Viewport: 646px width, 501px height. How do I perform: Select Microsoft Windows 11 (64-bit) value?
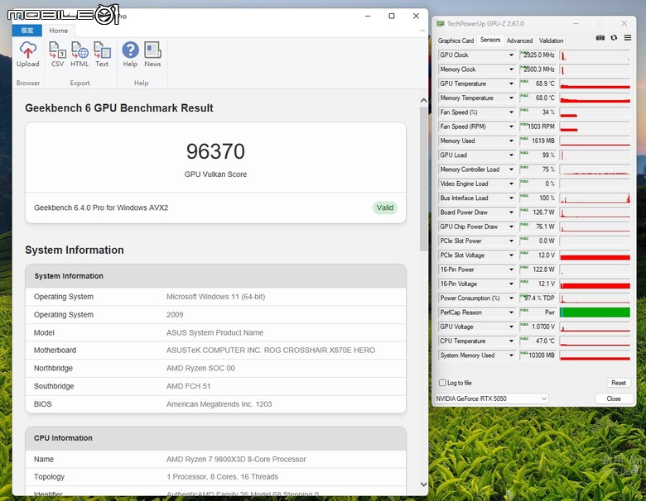[x=216, y=297]
